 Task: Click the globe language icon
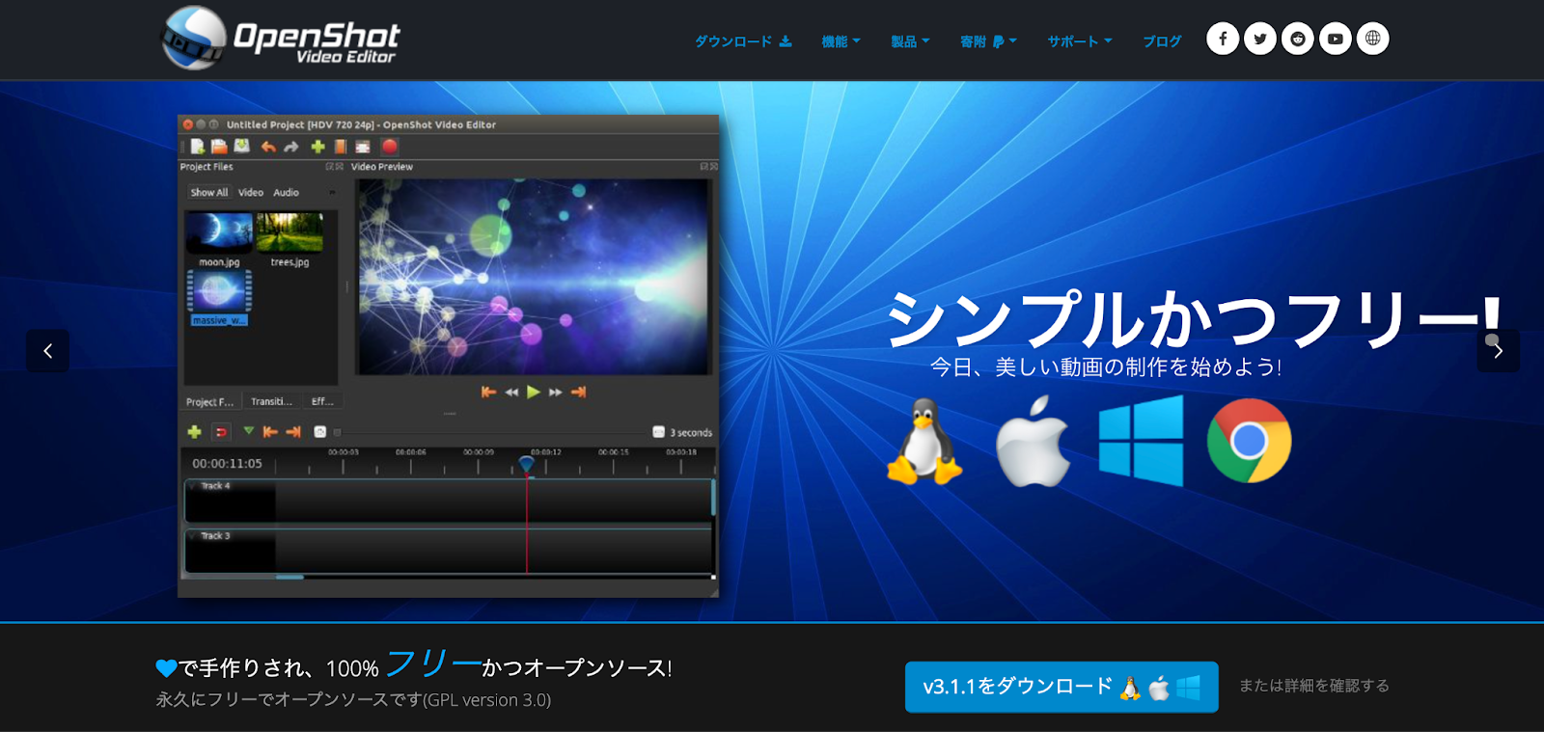pos(1373,39)
